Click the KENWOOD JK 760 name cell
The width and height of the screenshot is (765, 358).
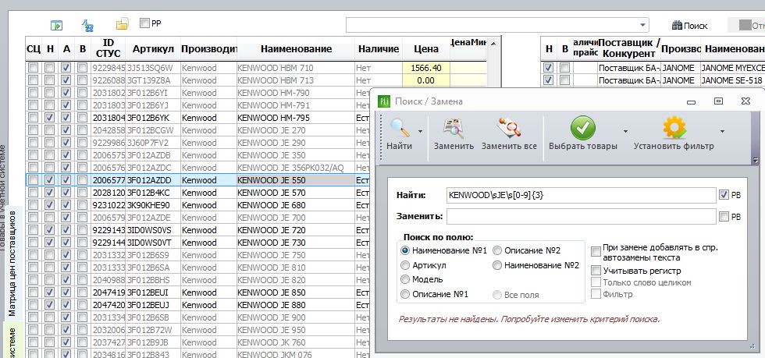pos(296,342)
